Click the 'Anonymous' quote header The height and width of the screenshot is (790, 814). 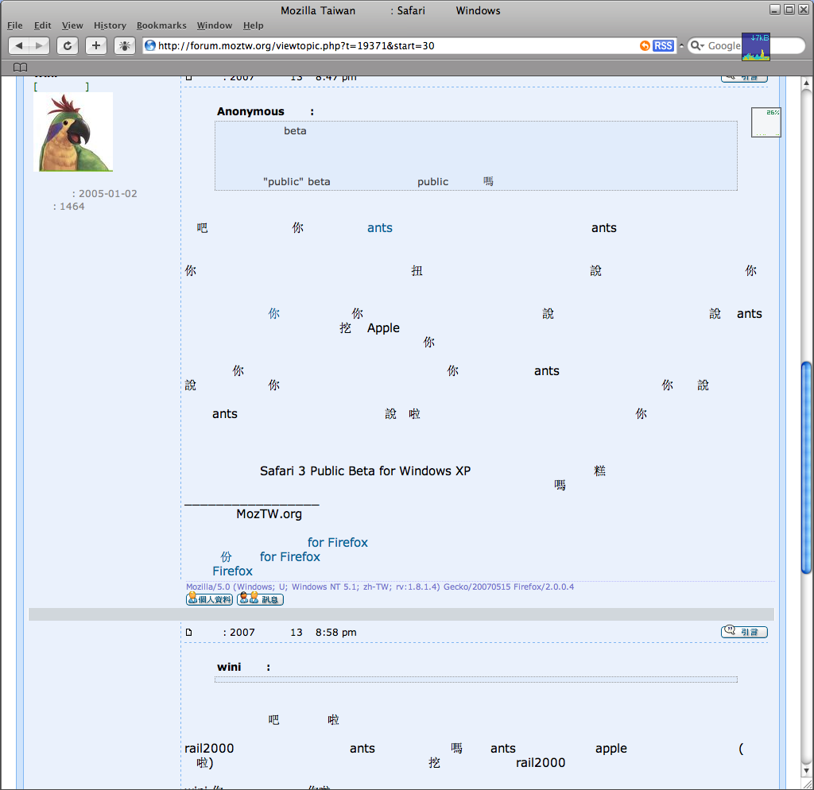point(250,111)
